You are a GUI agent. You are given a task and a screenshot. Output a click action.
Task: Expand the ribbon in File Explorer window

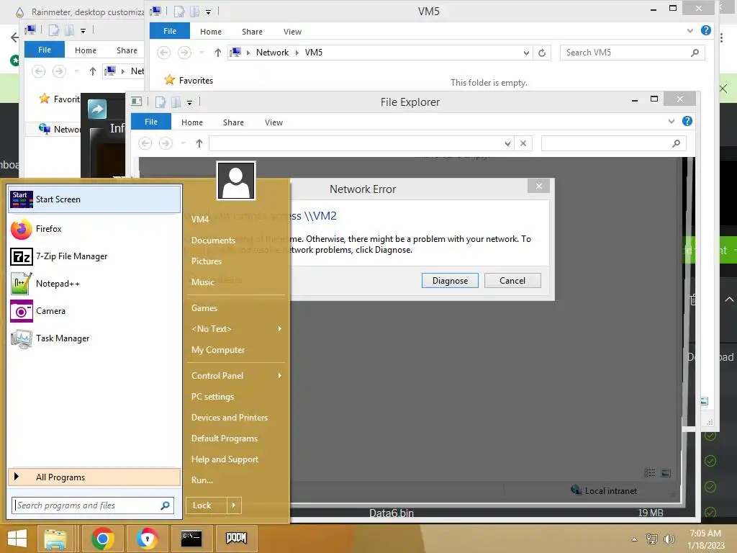click(672, 121)
